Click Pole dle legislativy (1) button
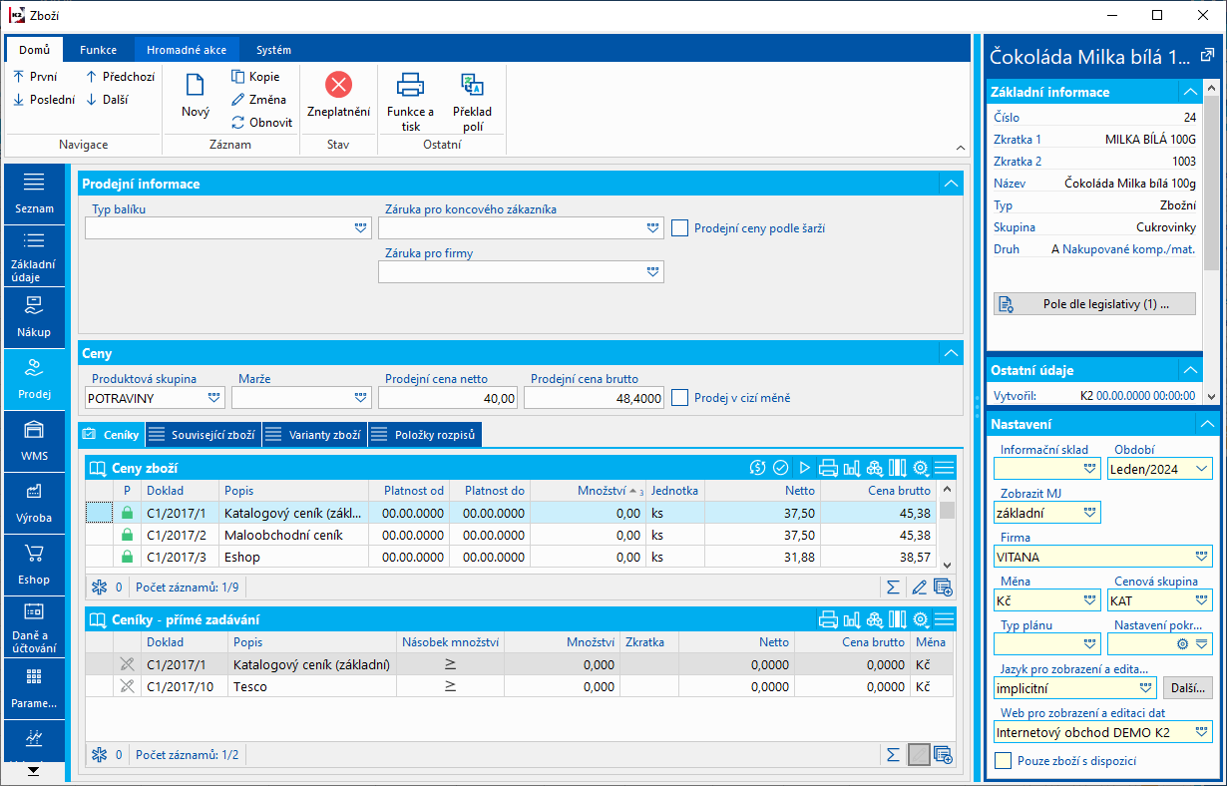This screenshot has width=1227, height=786. 1094,304
